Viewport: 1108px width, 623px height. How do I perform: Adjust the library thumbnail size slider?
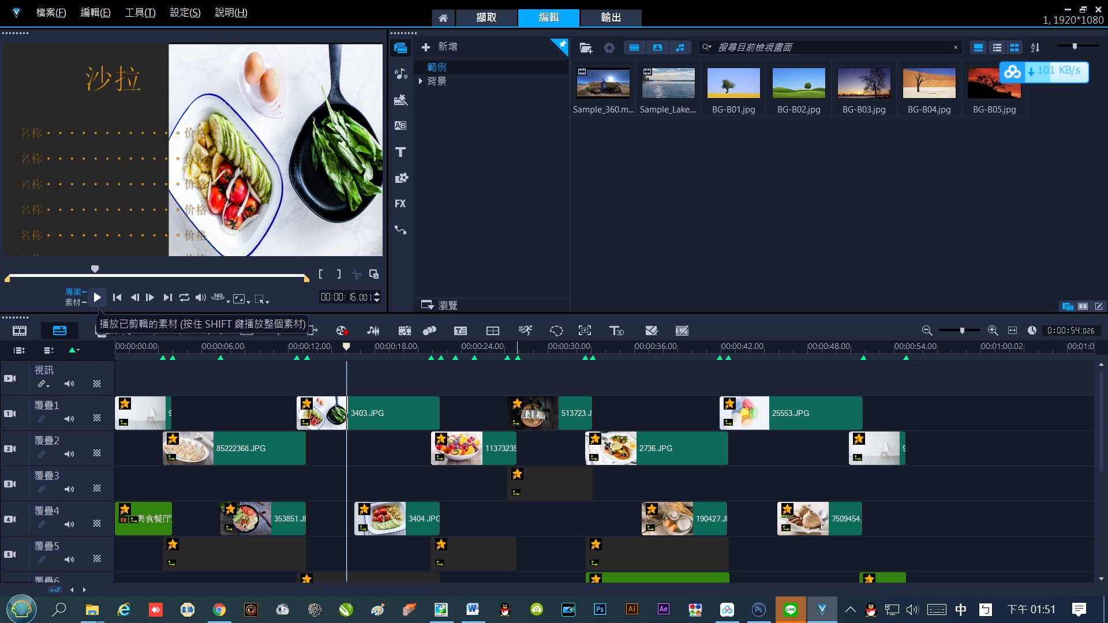(x=1075, y=46)
